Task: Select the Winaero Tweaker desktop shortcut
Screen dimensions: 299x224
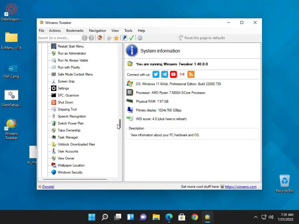Action: [x=11, y=129]
